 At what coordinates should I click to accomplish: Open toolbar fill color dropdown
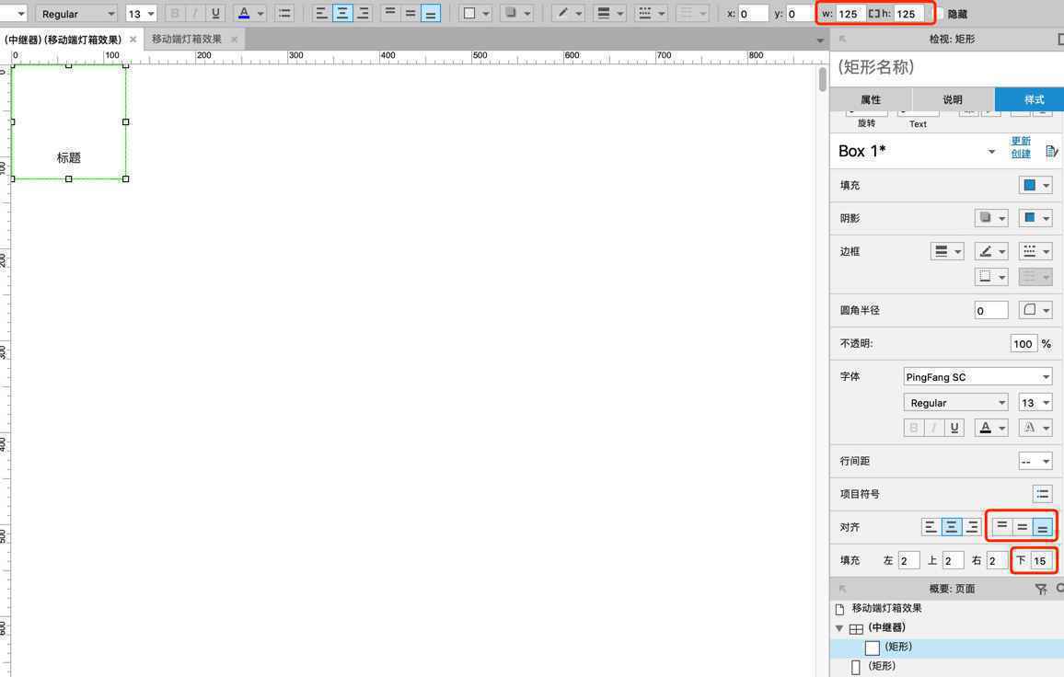point(475,13)
